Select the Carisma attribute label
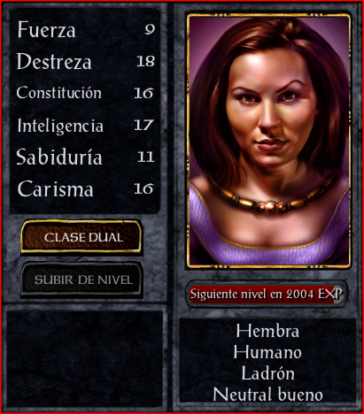 [x=56, y=188]
